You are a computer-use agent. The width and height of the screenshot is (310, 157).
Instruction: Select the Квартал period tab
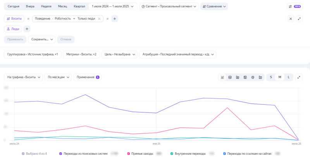point(79,6)
